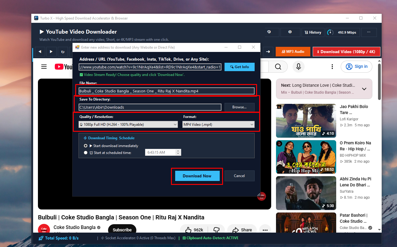Expand the Next: Long Distance Love queue panel

coord(364,89)
